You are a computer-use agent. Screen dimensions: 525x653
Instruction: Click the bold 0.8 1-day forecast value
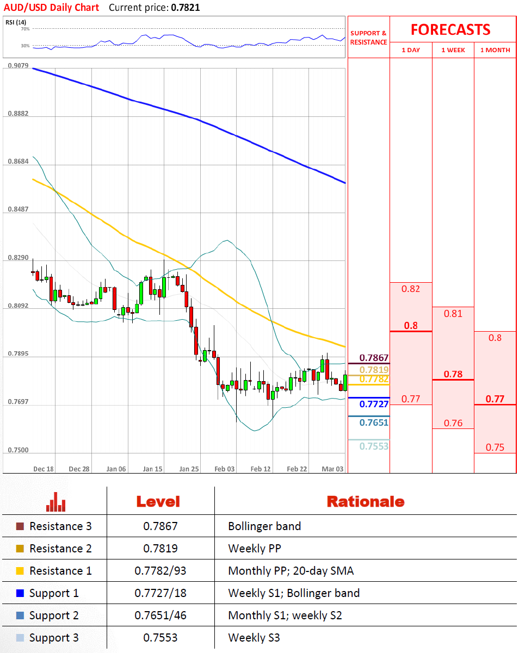(x=411, y=326)
